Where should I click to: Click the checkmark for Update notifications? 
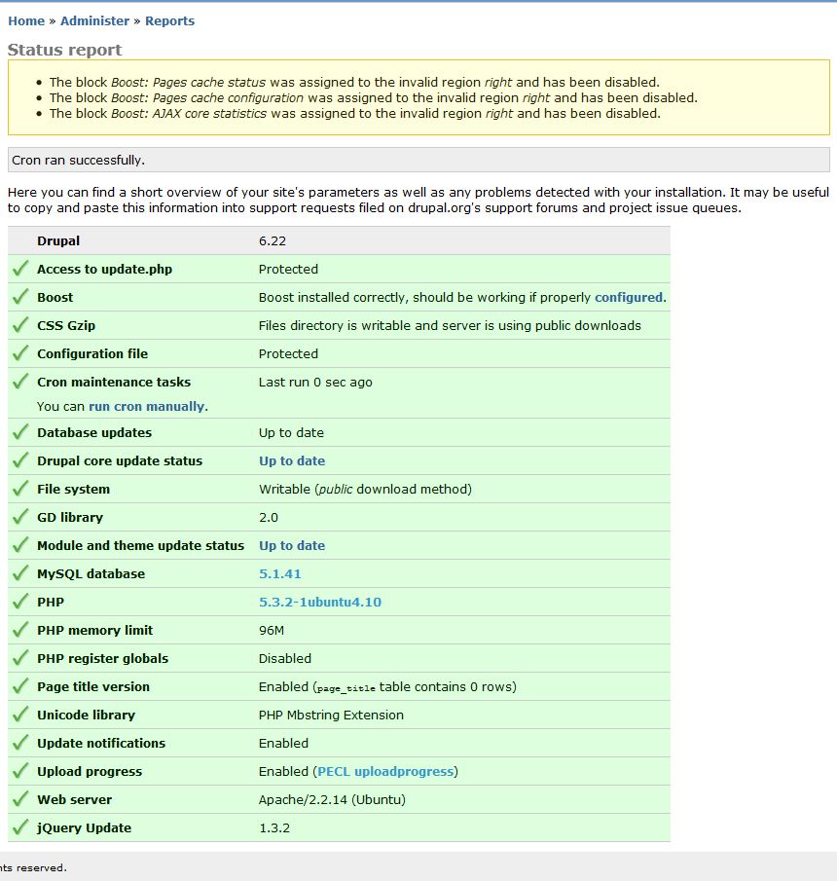click(x=20, y=743)
